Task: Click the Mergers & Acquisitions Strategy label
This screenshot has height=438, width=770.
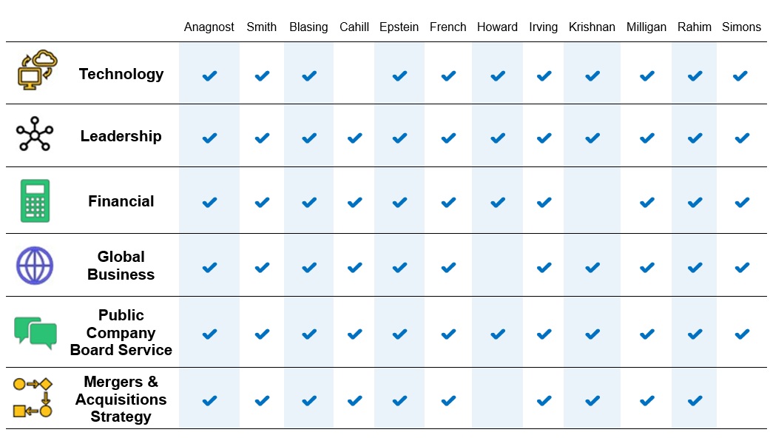Action: [x=121, y=400]
